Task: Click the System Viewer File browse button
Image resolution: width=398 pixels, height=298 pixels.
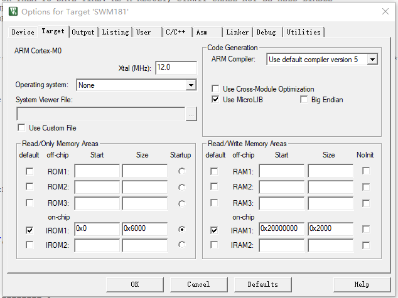Action: point(191,114)
